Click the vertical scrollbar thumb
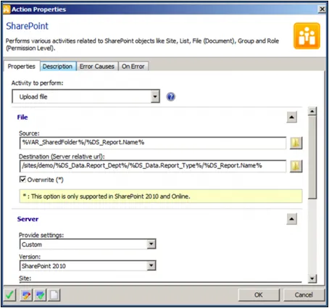 312,157
